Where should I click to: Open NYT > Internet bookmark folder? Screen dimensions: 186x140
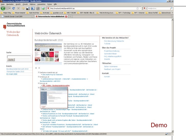(138, 13)
